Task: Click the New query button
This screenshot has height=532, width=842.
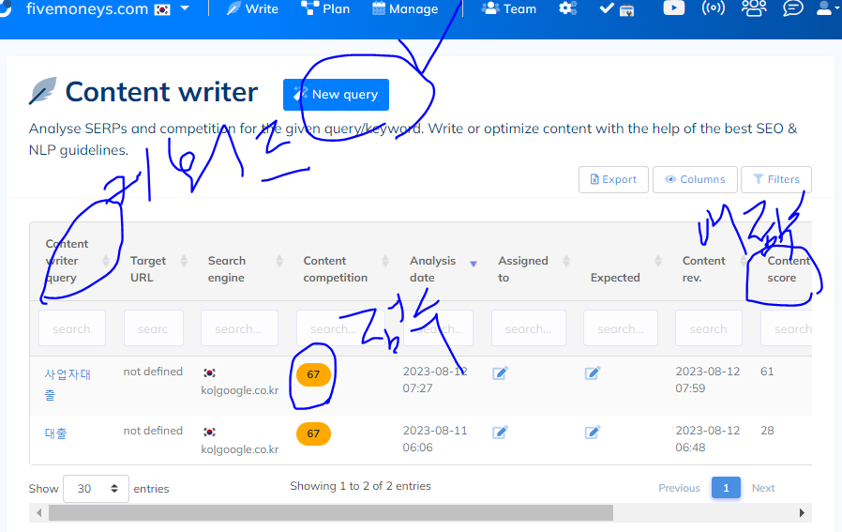Action: pos(337,95)
